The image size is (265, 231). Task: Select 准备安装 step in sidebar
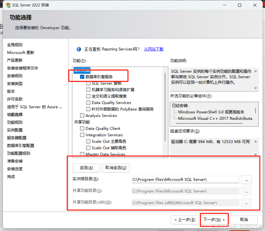point(15,161)
